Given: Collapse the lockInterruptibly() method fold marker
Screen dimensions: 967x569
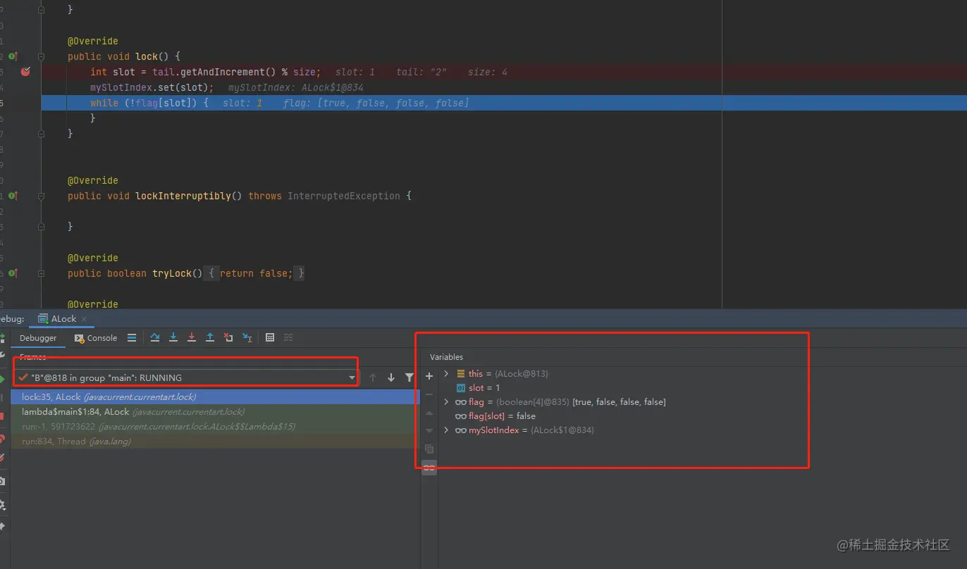Looking at the screenshot, I should coord(42,196).
